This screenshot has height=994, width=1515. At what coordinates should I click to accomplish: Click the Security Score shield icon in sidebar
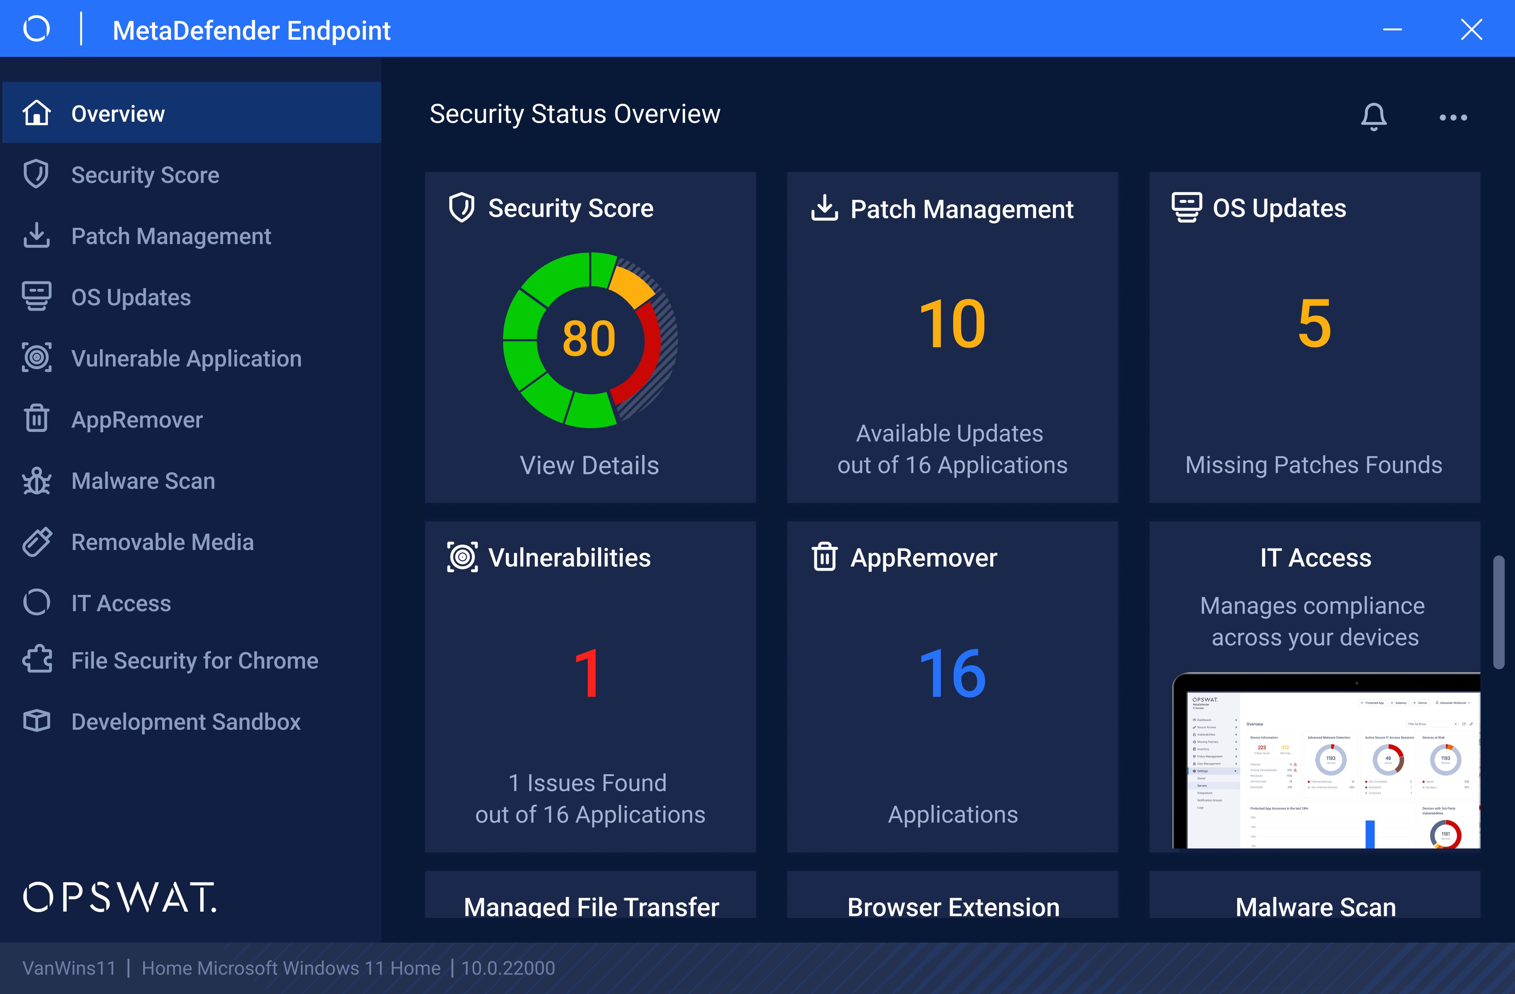tap(36, 175)
